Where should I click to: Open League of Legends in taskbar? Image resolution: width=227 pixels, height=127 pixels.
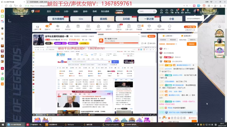tap(111, 124)
